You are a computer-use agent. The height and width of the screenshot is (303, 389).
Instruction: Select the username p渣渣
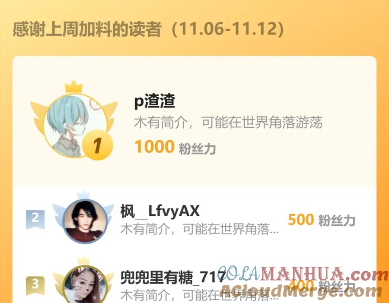coord(155,101)
